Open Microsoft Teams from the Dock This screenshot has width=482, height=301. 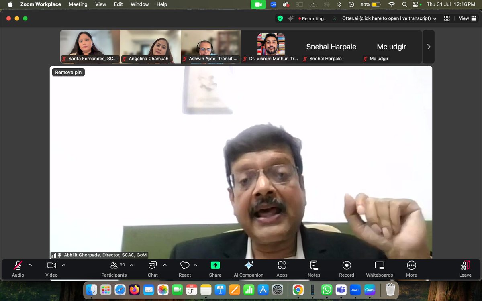pos(341,289)
